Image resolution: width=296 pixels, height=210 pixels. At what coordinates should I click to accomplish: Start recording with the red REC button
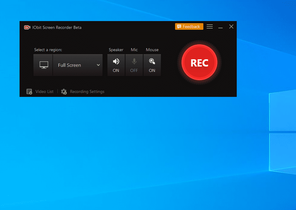click(199, 63)
